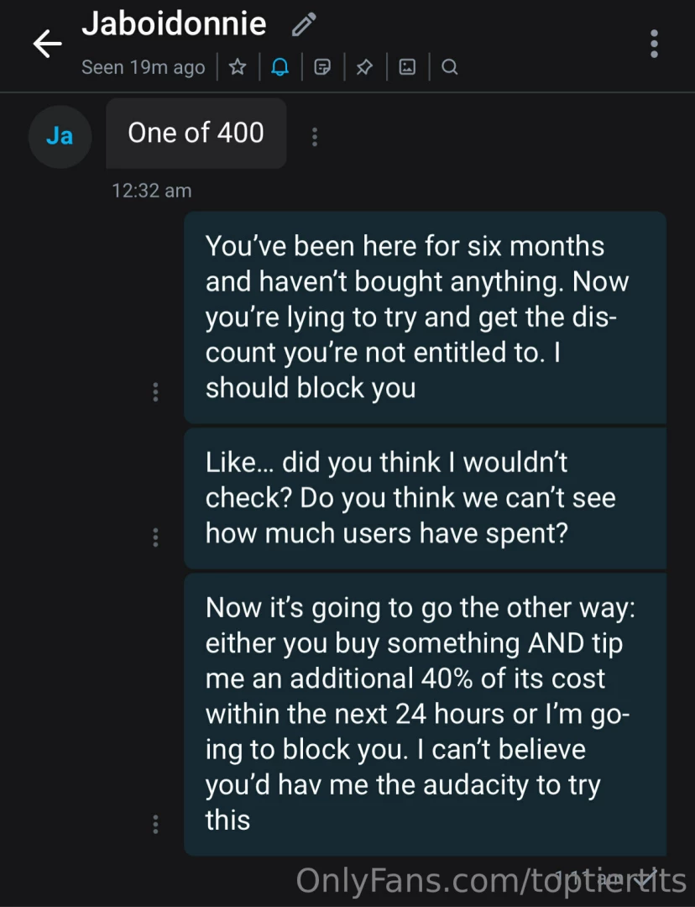Viewport: 695px width, 907px height.
Task: Edit the Jaboidonnie display name pencil
Action: 302,26
